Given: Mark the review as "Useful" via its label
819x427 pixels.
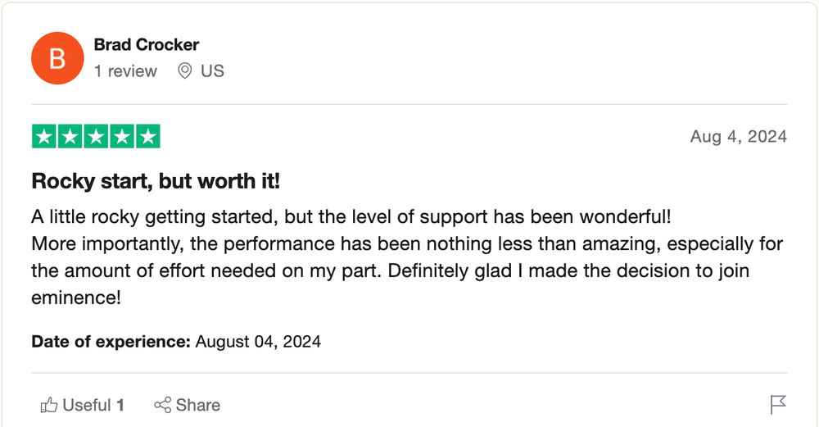Looking at the screenshot, I should click(x=87, y=405).
